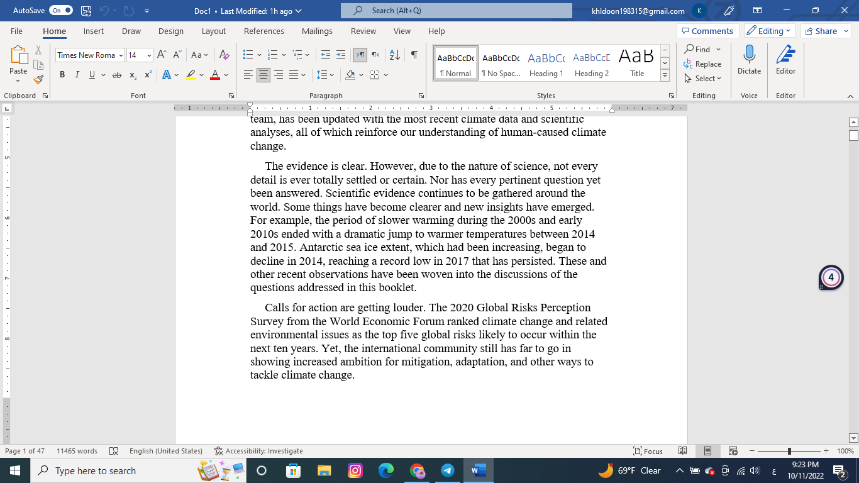This screenshot has width=859, height=483.
Task: Toggle Show/Hide paragraph marks
Action: [x=414, y=55]
